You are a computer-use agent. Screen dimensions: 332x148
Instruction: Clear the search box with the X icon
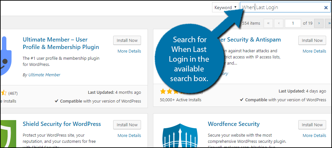[x=326, y=7]
